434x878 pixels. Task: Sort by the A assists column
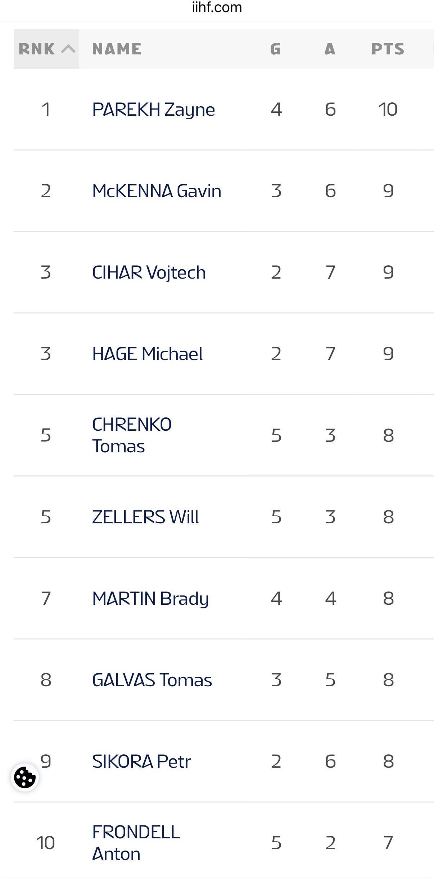point(330,49)
